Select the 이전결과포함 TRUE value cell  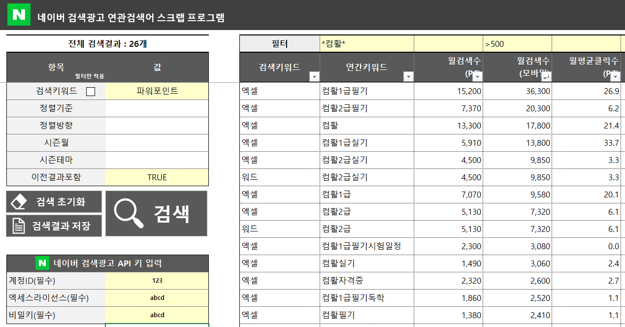[157, 177]
